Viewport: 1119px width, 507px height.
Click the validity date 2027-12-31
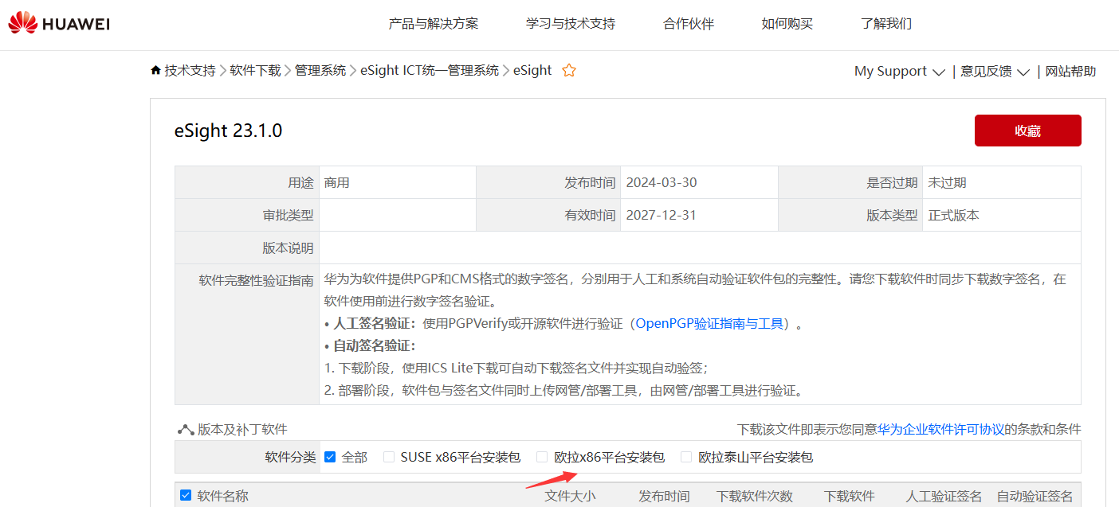(x=661, y=215)
